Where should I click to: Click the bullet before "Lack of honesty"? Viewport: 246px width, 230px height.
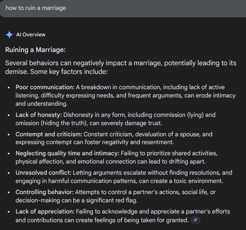click(9, 115)
